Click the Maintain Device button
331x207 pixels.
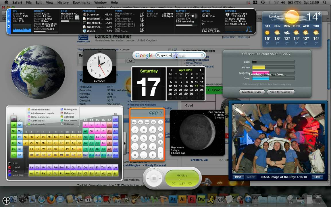(x=252, y=92)
